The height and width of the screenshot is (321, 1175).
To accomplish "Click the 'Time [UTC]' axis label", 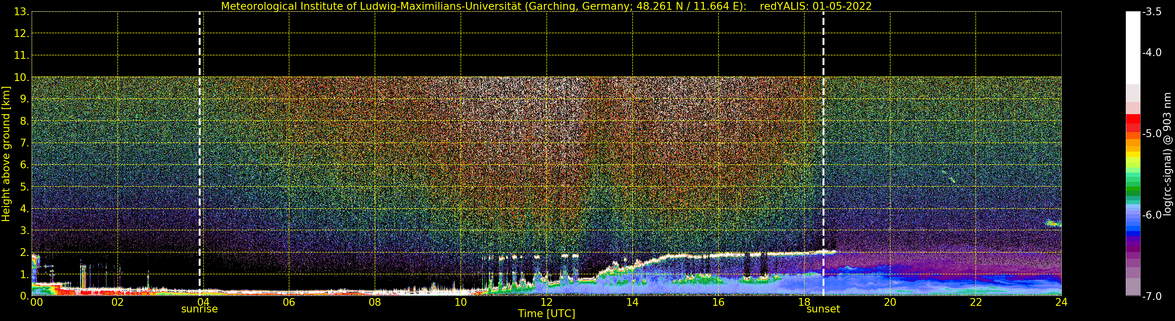I will pyautogui.click(x=547, y=314).
